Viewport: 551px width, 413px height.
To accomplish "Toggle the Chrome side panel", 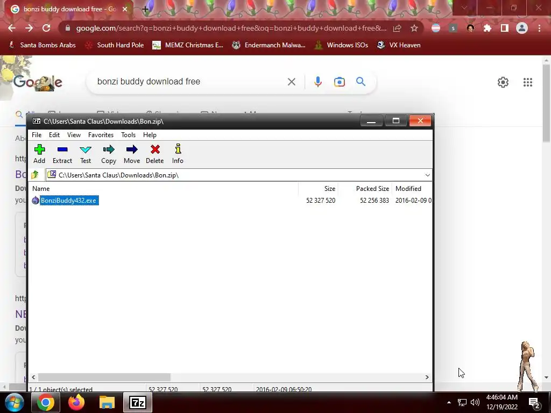I will [x=505, y=28].
